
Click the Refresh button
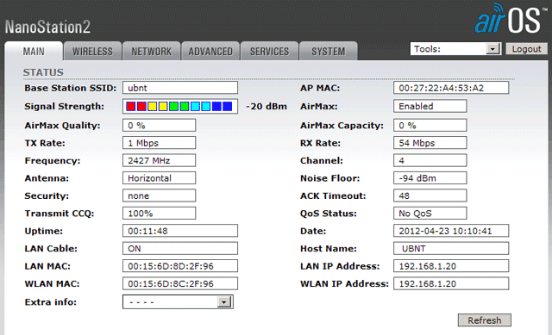485,320
